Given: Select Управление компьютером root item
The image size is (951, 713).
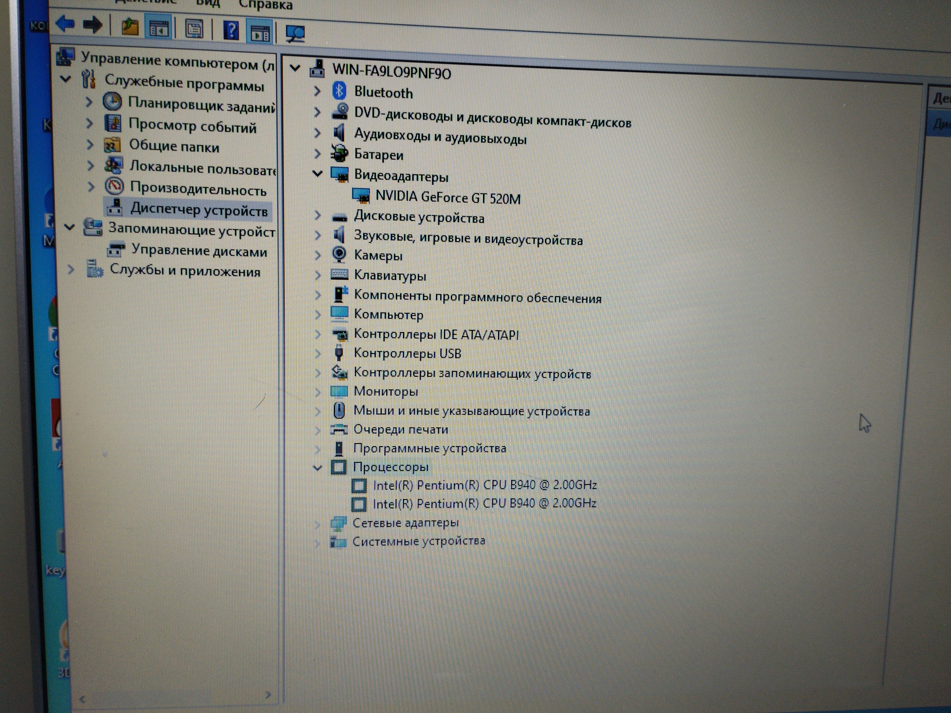Looking at the screenshot, I should [x=177, y=61].
